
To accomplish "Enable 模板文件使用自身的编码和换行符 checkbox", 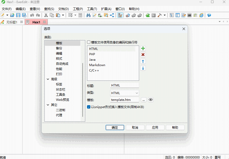I will tap(89, 42).
